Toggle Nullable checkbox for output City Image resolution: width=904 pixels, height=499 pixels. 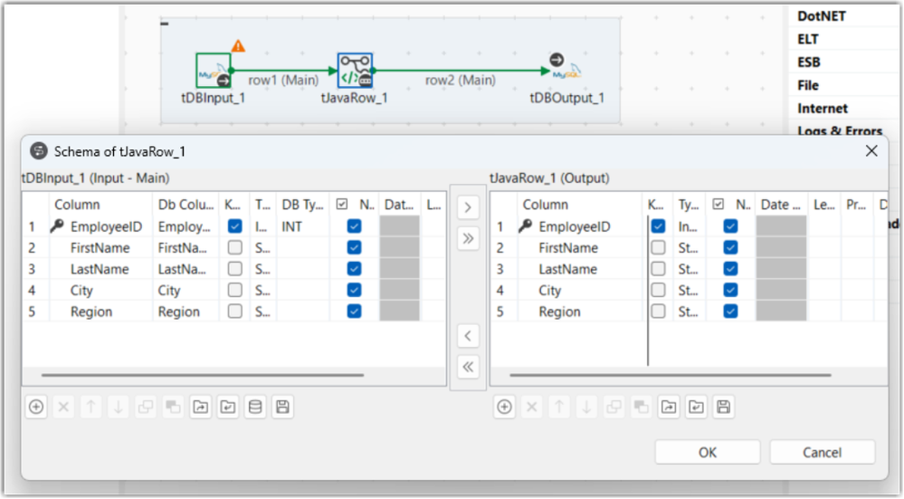coord(730,290)
